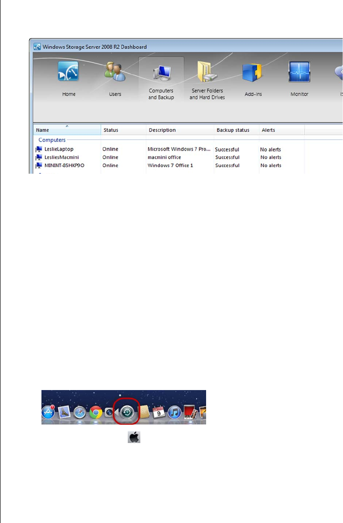This screenshot has height=523, width=343.
Task: Click the Computers and Backup label
Action: 161,94
